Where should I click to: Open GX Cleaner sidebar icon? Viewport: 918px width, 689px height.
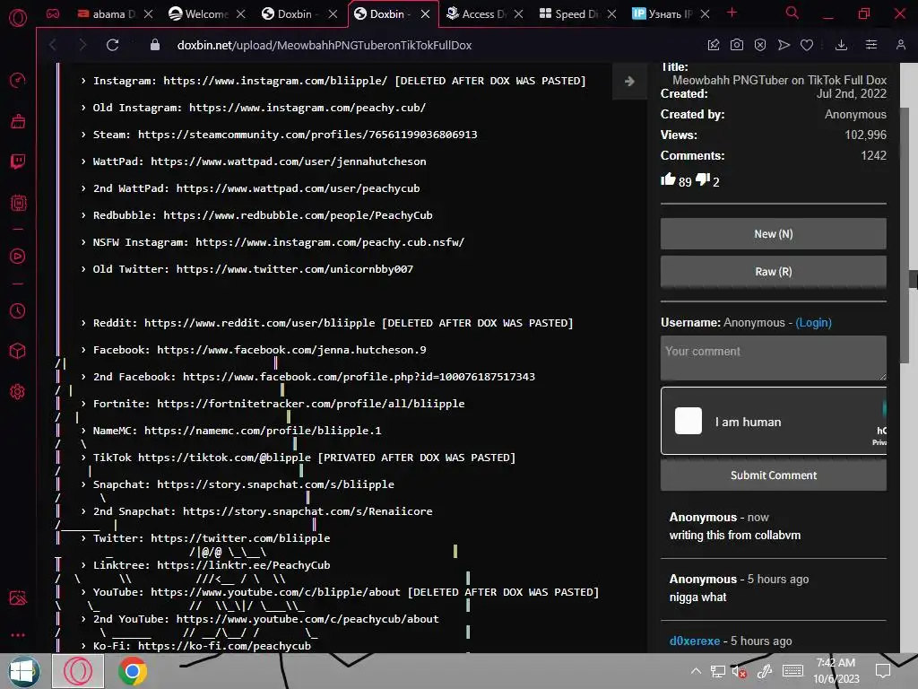(x=18, y=121)
